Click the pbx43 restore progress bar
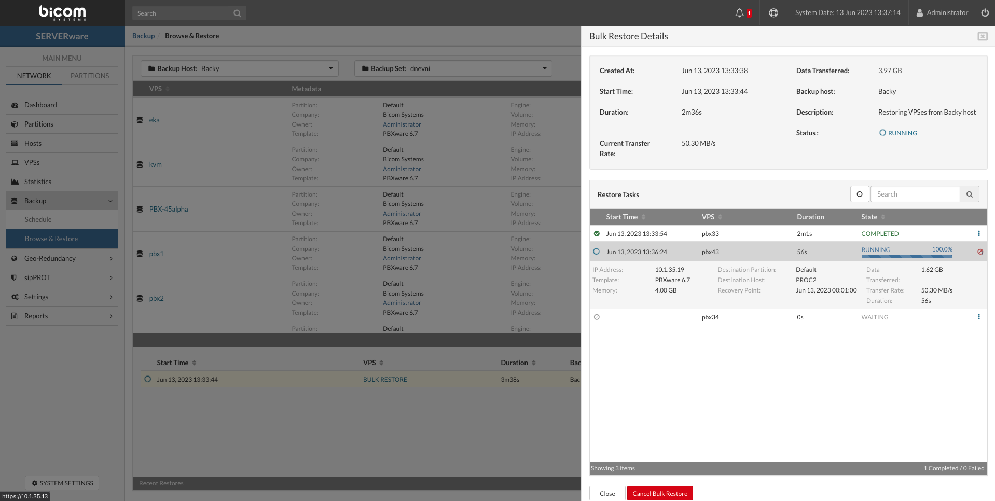The height and width of the screenshot is (501, 995). coord(906,256)
